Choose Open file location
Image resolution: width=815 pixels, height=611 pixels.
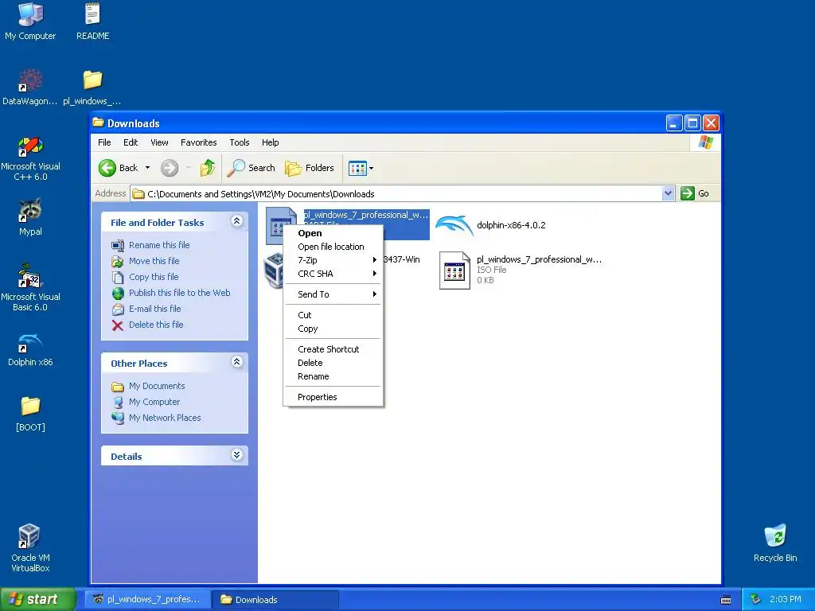333,247
